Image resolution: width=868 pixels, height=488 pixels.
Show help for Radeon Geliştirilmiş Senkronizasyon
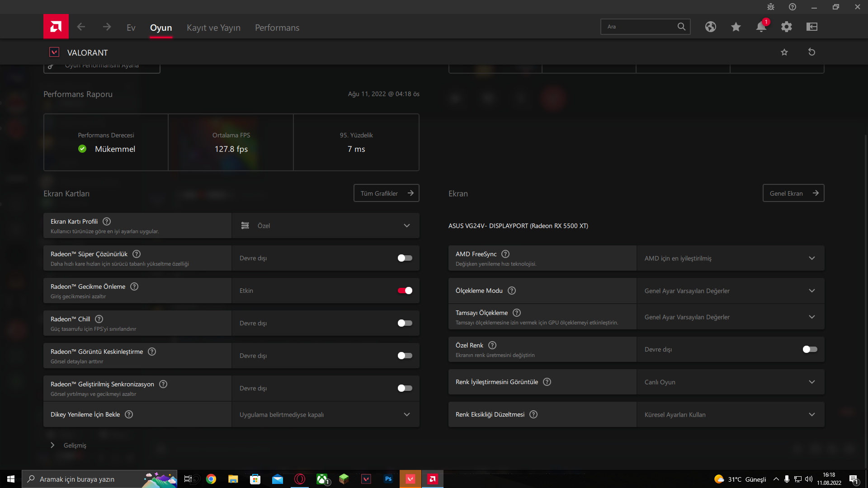163,384
